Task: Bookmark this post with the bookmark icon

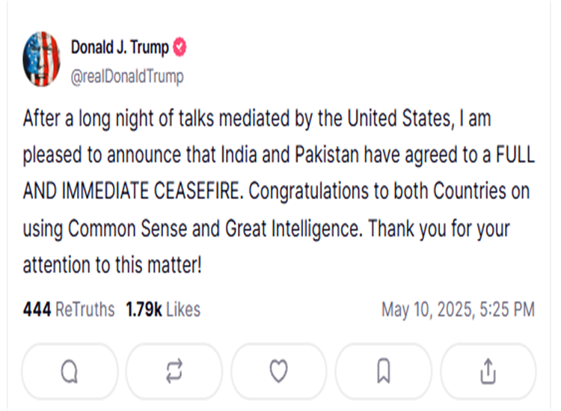Action: (x=383, y=371)
